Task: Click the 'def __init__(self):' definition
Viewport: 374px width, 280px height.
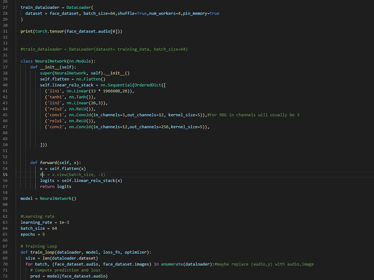Action: 53,67
